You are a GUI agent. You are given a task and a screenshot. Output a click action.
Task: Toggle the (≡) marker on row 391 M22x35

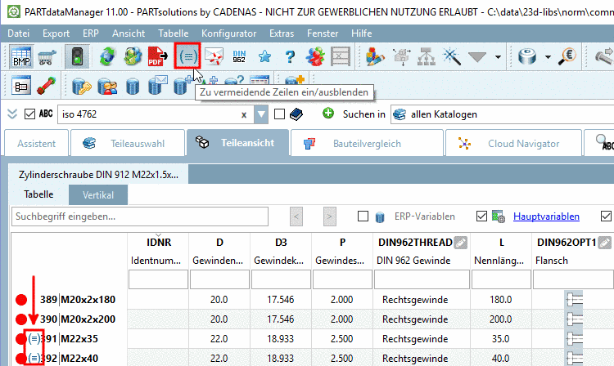tap(34, 338)
